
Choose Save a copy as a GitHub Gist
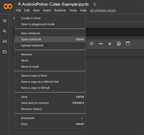click(50, 82)
